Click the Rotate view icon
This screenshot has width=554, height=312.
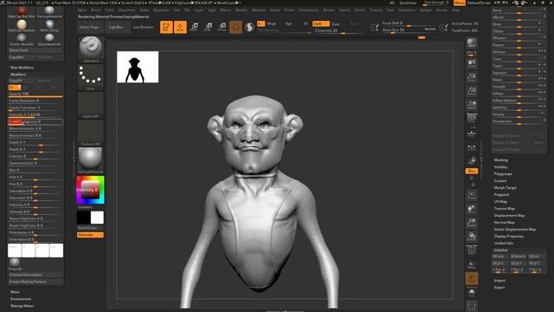pos(471,237)
